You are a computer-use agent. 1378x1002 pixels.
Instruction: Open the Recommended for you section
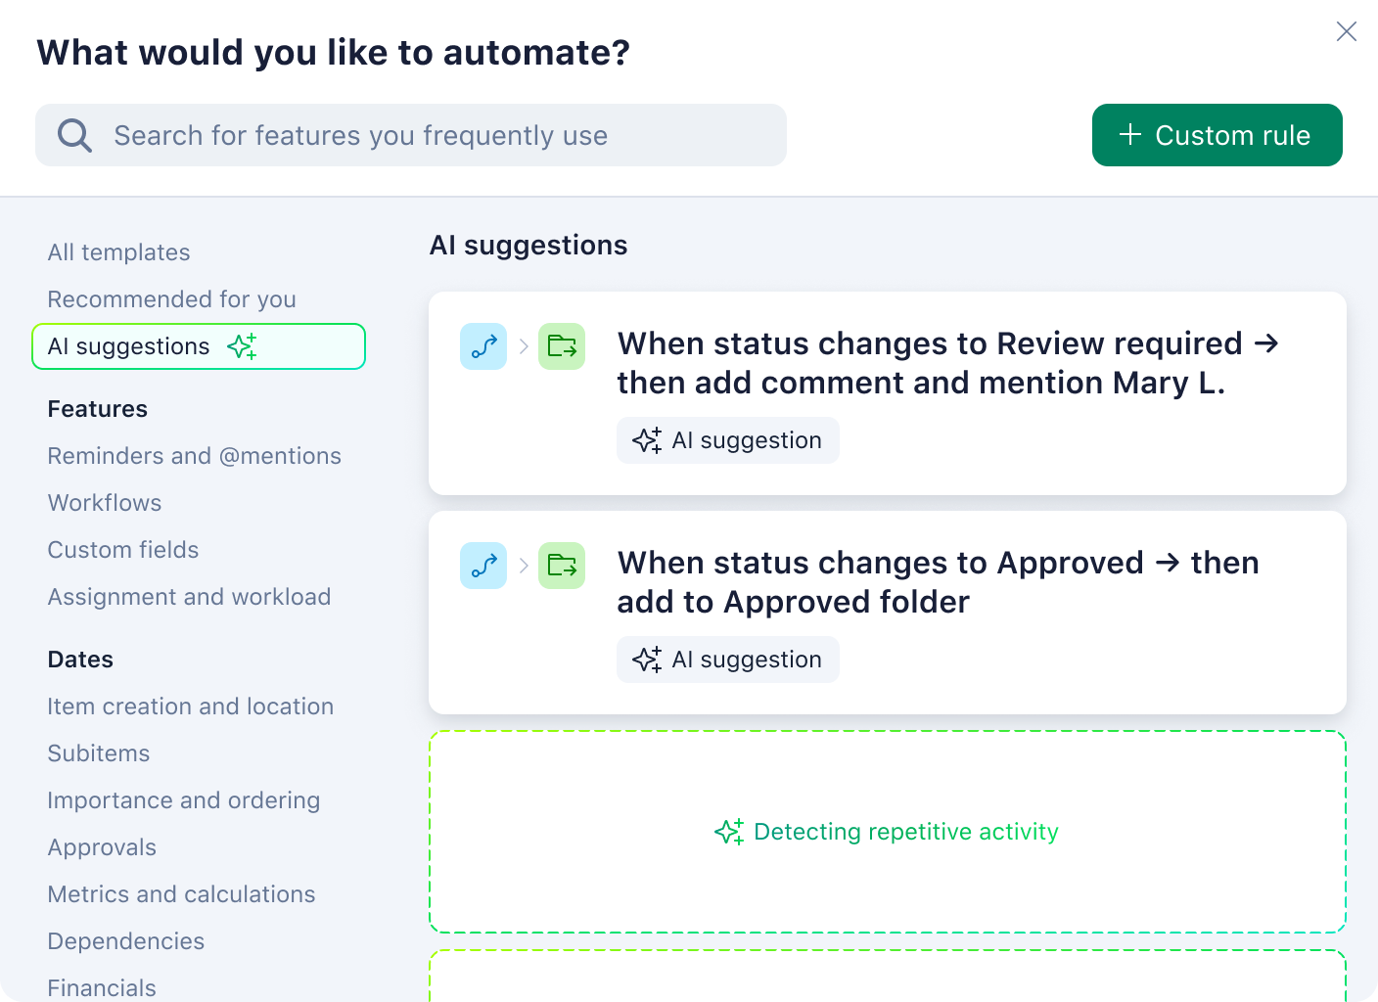click(171, 299)
